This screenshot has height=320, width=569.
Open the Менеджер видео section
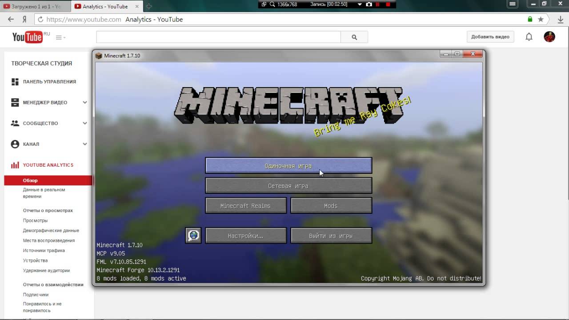(45, 103)
